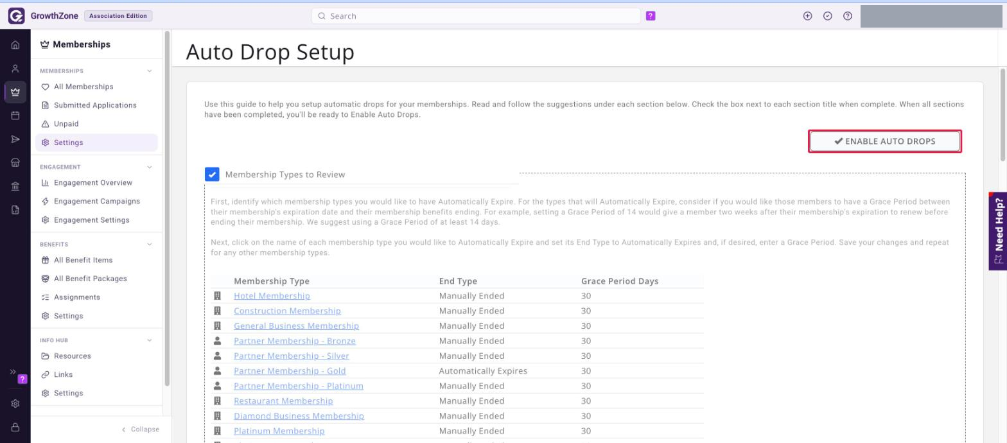Expand left rail with double-chevron icon
The height and width of the screenshot is (443, 1007).
click(x=12, y=372)
